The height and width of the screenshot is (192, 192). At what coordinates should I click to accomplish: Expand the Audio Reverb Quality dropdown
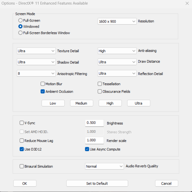click(x=104, y=166)
